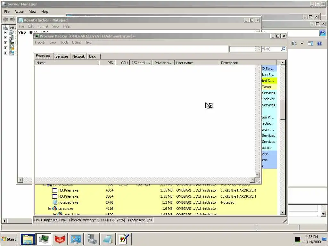This screenshot has height=246, width=328.
Task: Open the Tools menu in Process Hacker
Action: 64,42
